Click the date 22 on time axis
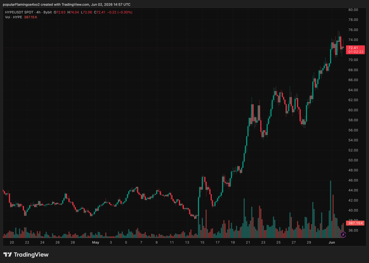 [x=27, y=242]
